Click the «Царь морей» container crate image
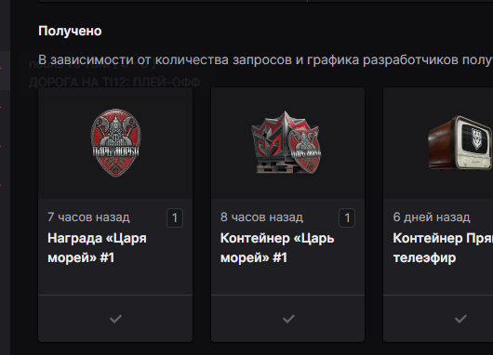 pos(286,142)
